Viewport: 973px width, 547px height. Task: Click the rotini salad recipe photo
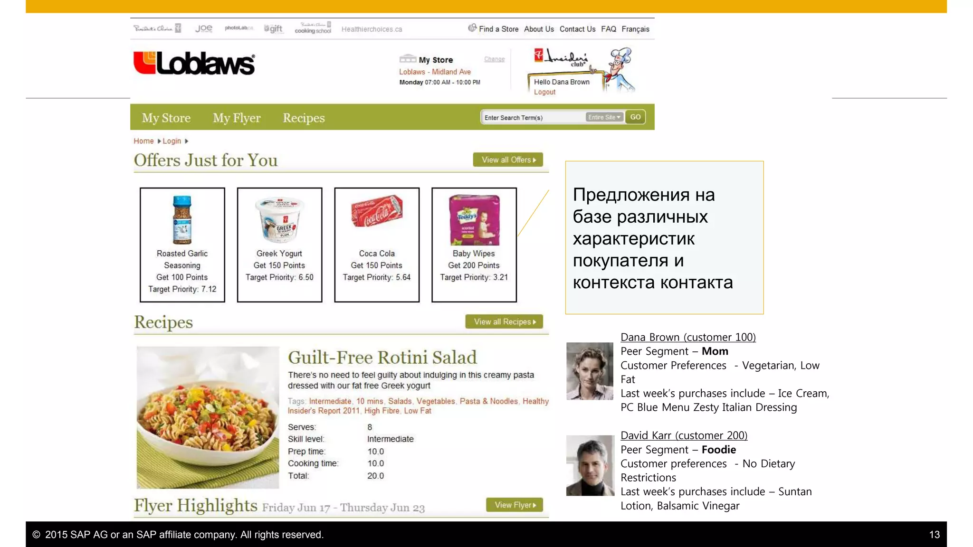208,417
